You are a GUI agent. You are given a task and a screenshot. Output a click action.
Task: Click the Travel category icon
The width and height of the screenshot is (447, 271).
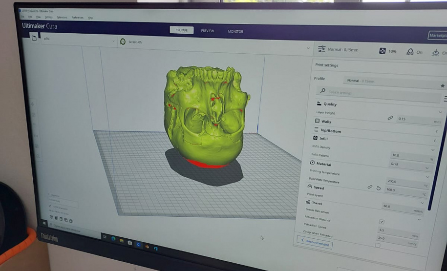pos(308,202)
